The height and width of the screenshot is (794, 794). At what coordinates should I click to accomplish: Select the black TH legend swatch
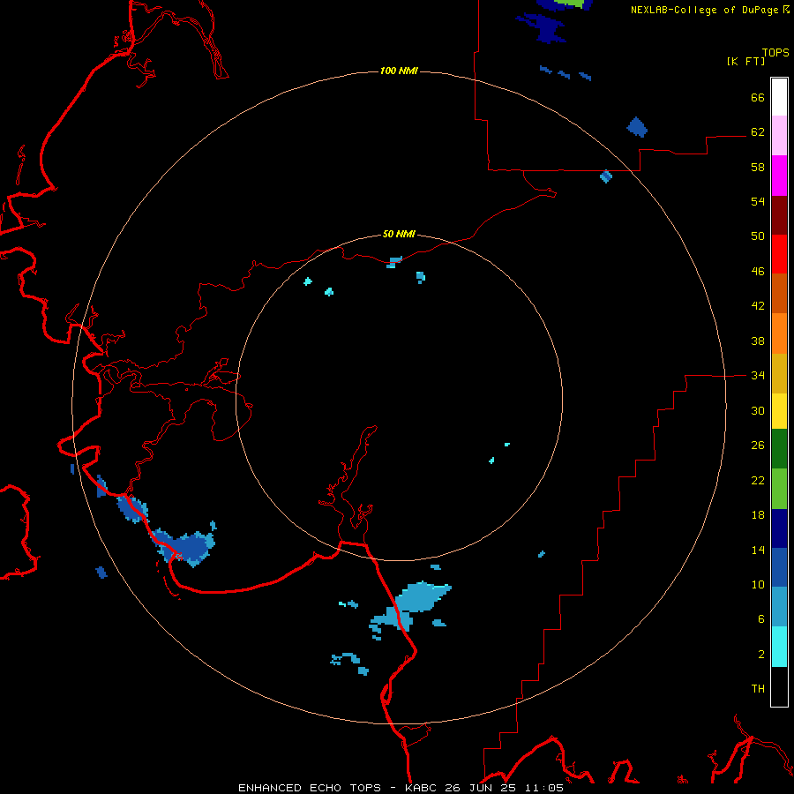click(x=779, y=686)
